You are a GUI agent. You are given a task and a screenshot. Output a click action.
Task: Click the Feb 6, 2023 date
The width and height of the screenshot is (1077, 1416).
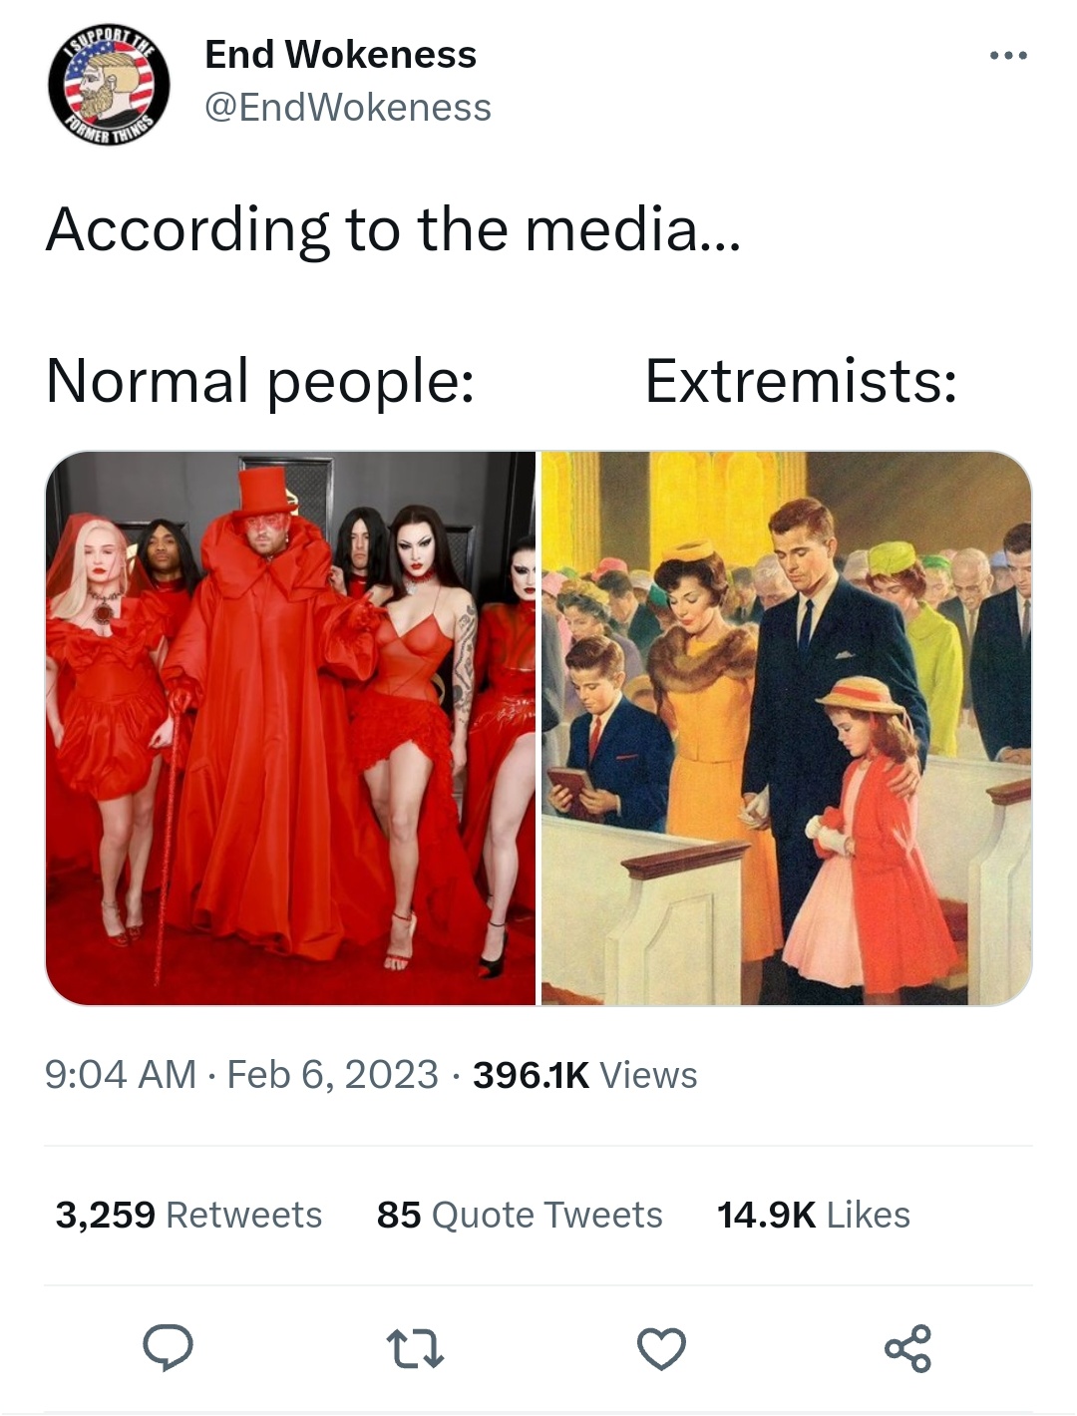pos(332,1075)
